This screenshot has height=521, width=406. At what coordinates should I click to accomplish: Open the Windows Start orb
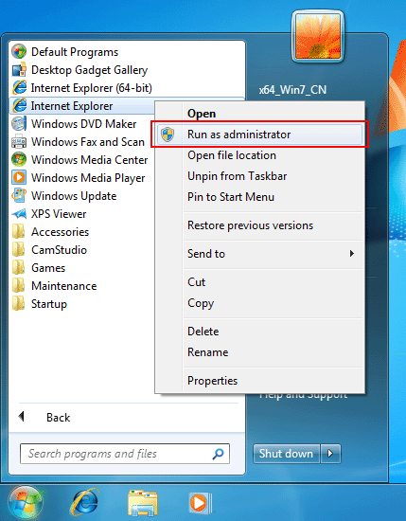(26, 503)
